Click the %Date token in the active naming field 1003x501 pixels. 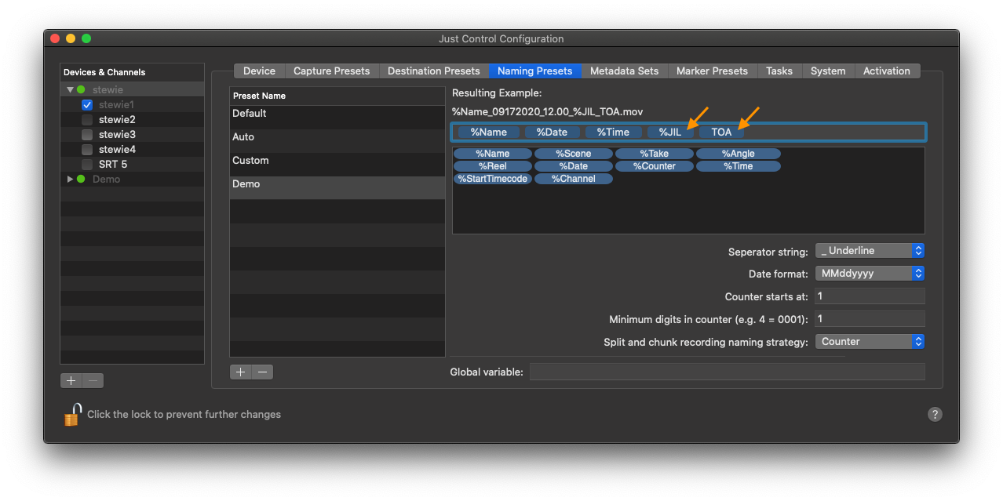pyautogui.click(x=552, y=132)
